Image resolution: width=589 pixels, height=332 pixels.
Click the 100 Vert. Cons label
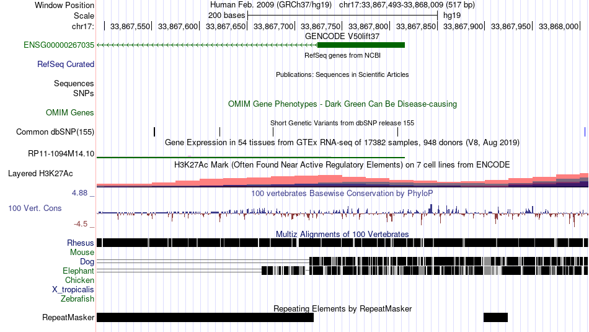click(35, 209)
